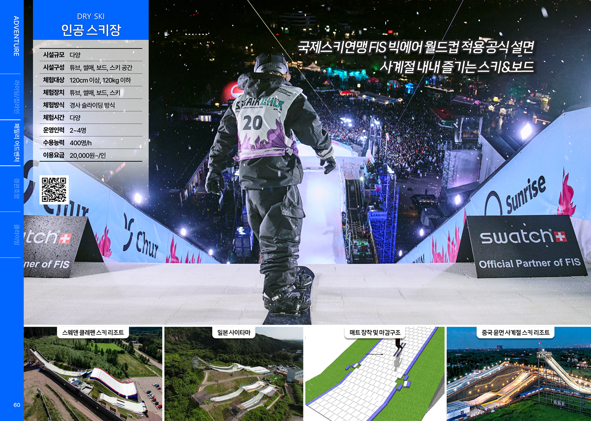
Task: Click the 인공 스키장 title header
Action: (x=91, y=30)
